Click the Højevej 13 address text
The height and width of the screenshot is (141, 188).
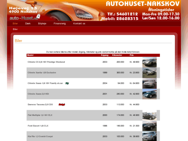[23, 8]
